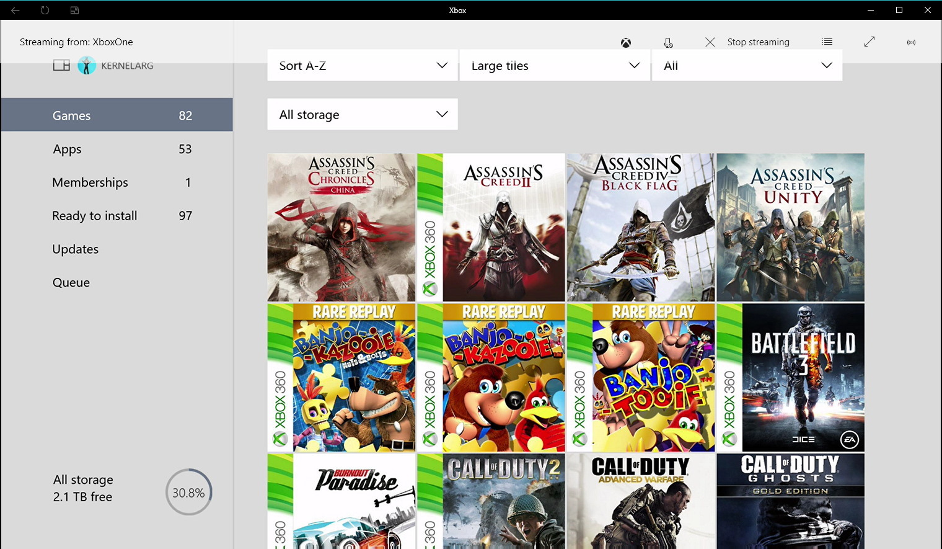The height and width of the screenshot is (549, 942).
Task: Open the All storage dropdown
Action: coord(363,114)
